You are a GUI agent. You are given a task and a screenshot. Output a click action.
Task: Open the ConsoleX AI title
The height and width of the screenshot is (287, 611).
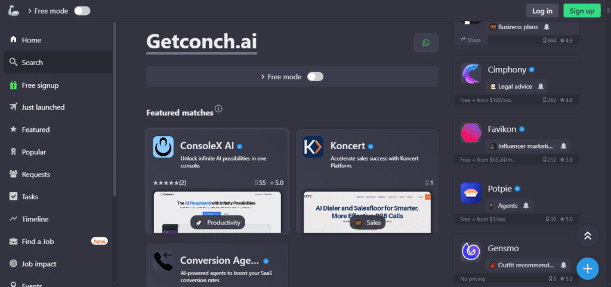[x=207, y=146]
